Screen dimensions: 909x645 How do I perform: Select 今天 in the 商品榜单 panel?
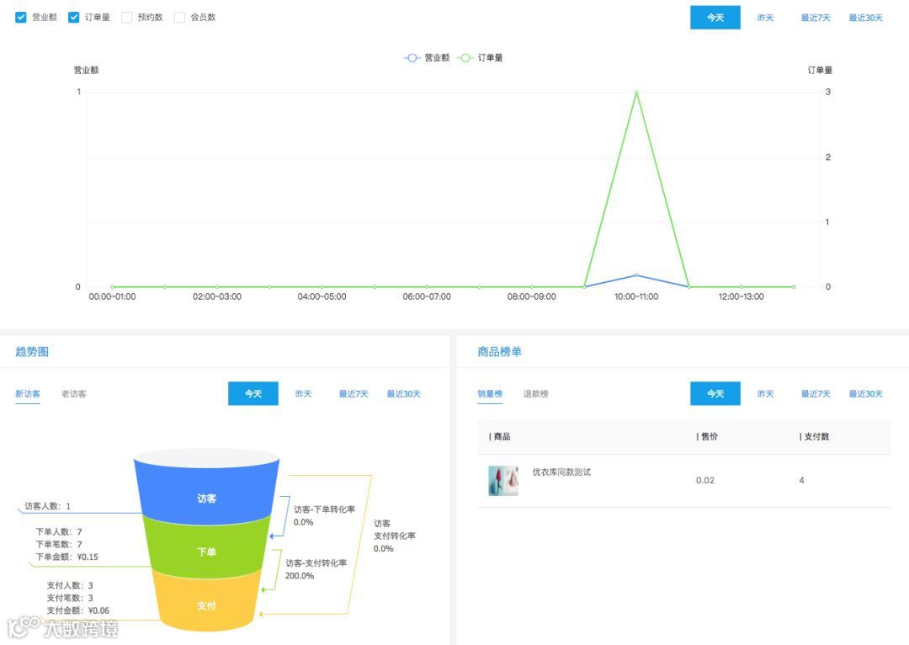tap(715, 393)
